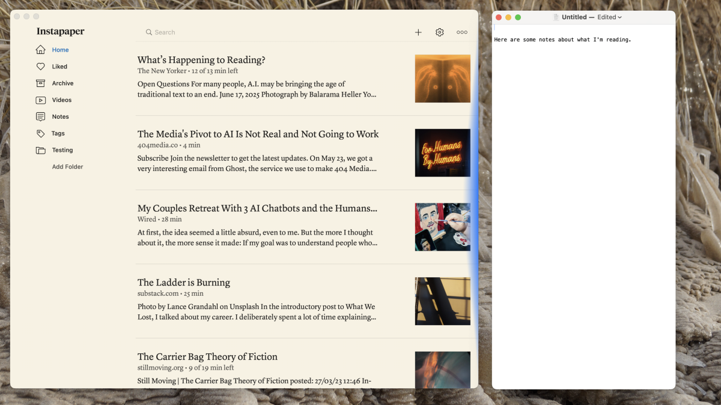Screen dimensions: 721x405
Task: Open "The Ladder is Burning" article
Action: 183,283
